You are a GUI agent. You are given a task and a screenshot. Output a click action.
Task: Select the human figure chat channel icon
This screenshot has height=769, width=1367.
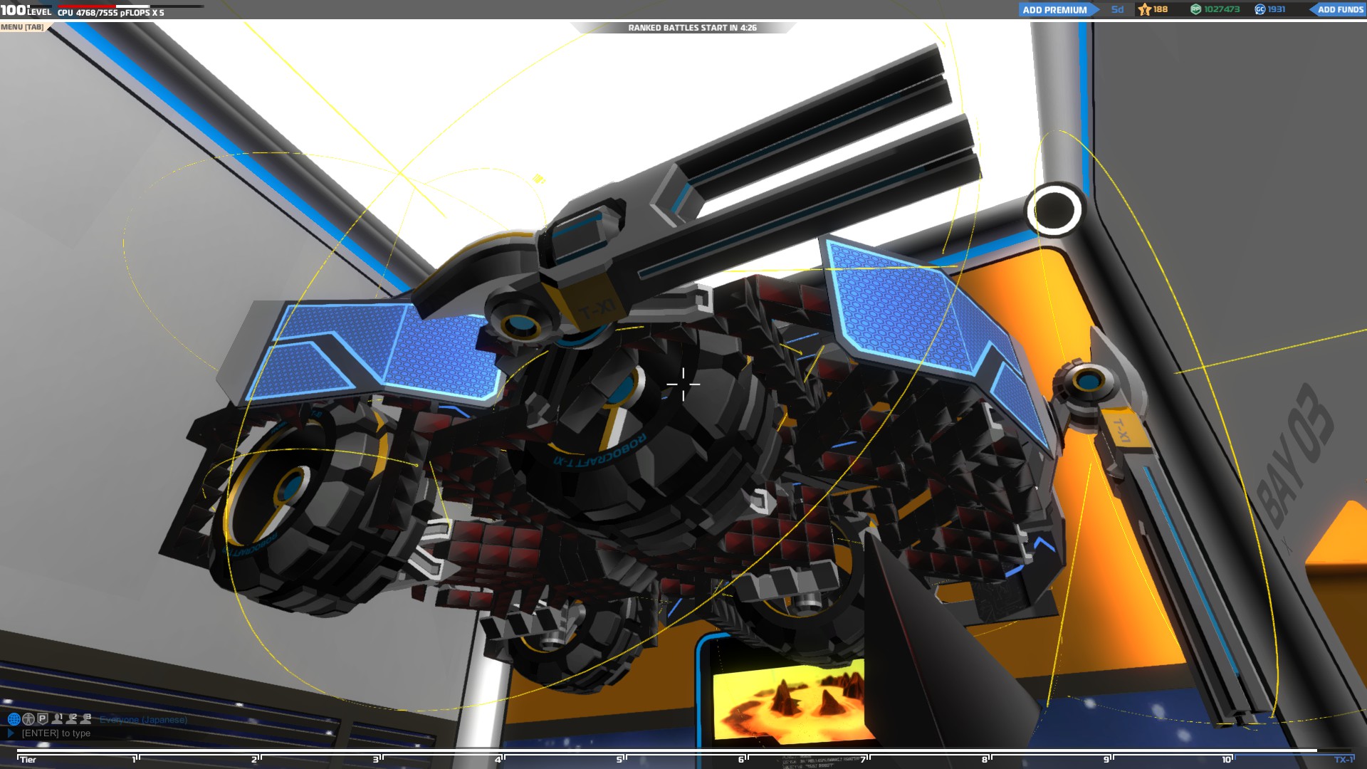[x=28, y=719]
